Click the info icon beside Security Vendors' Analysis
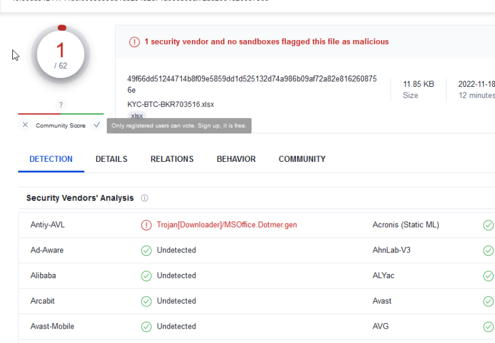 click(145, 198)
